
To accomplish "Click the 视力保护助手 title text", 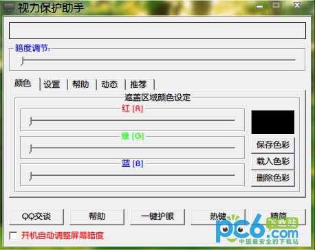I will click(51, 8).
